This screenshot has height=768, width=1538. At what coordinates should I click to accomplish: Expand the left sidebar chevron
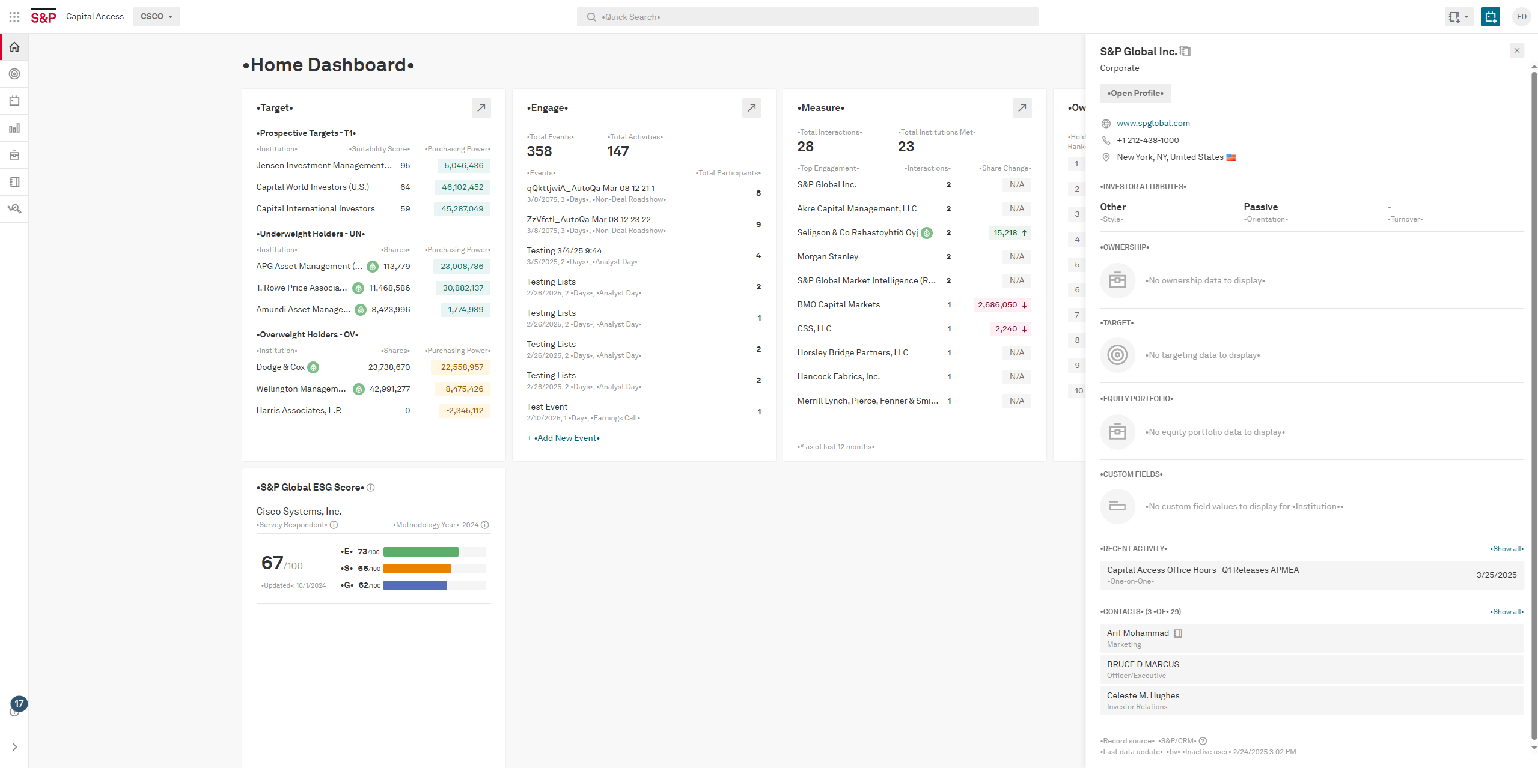click(14, 747)
